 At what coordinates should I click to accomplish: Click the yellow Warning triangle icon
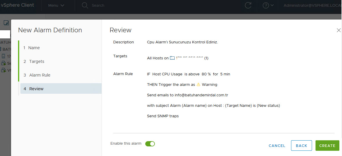click(199, 85)
